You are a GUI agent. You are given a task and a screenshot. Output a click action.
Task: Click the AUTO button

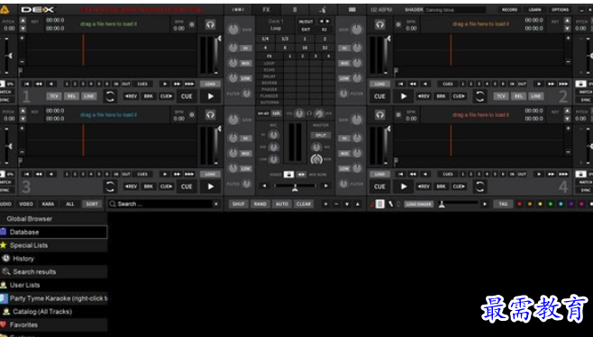(282, 204)
